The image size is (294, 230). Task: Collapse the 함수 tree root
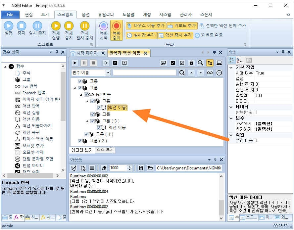coord(5,67)
